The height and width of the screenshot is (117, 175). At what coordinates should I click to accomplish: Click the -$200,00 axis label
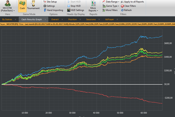tap(168, 98)
